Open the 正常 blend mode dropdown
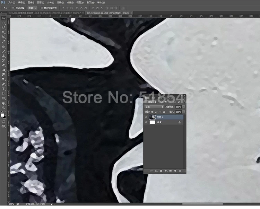 coord(154,107)
